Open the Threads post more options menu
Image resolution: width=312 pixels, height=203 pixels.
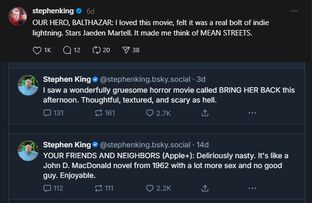295,11
